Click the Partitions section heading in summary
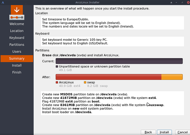Viewport: 190px width, 135px height. pyautogui.click(x=42, y=50)
